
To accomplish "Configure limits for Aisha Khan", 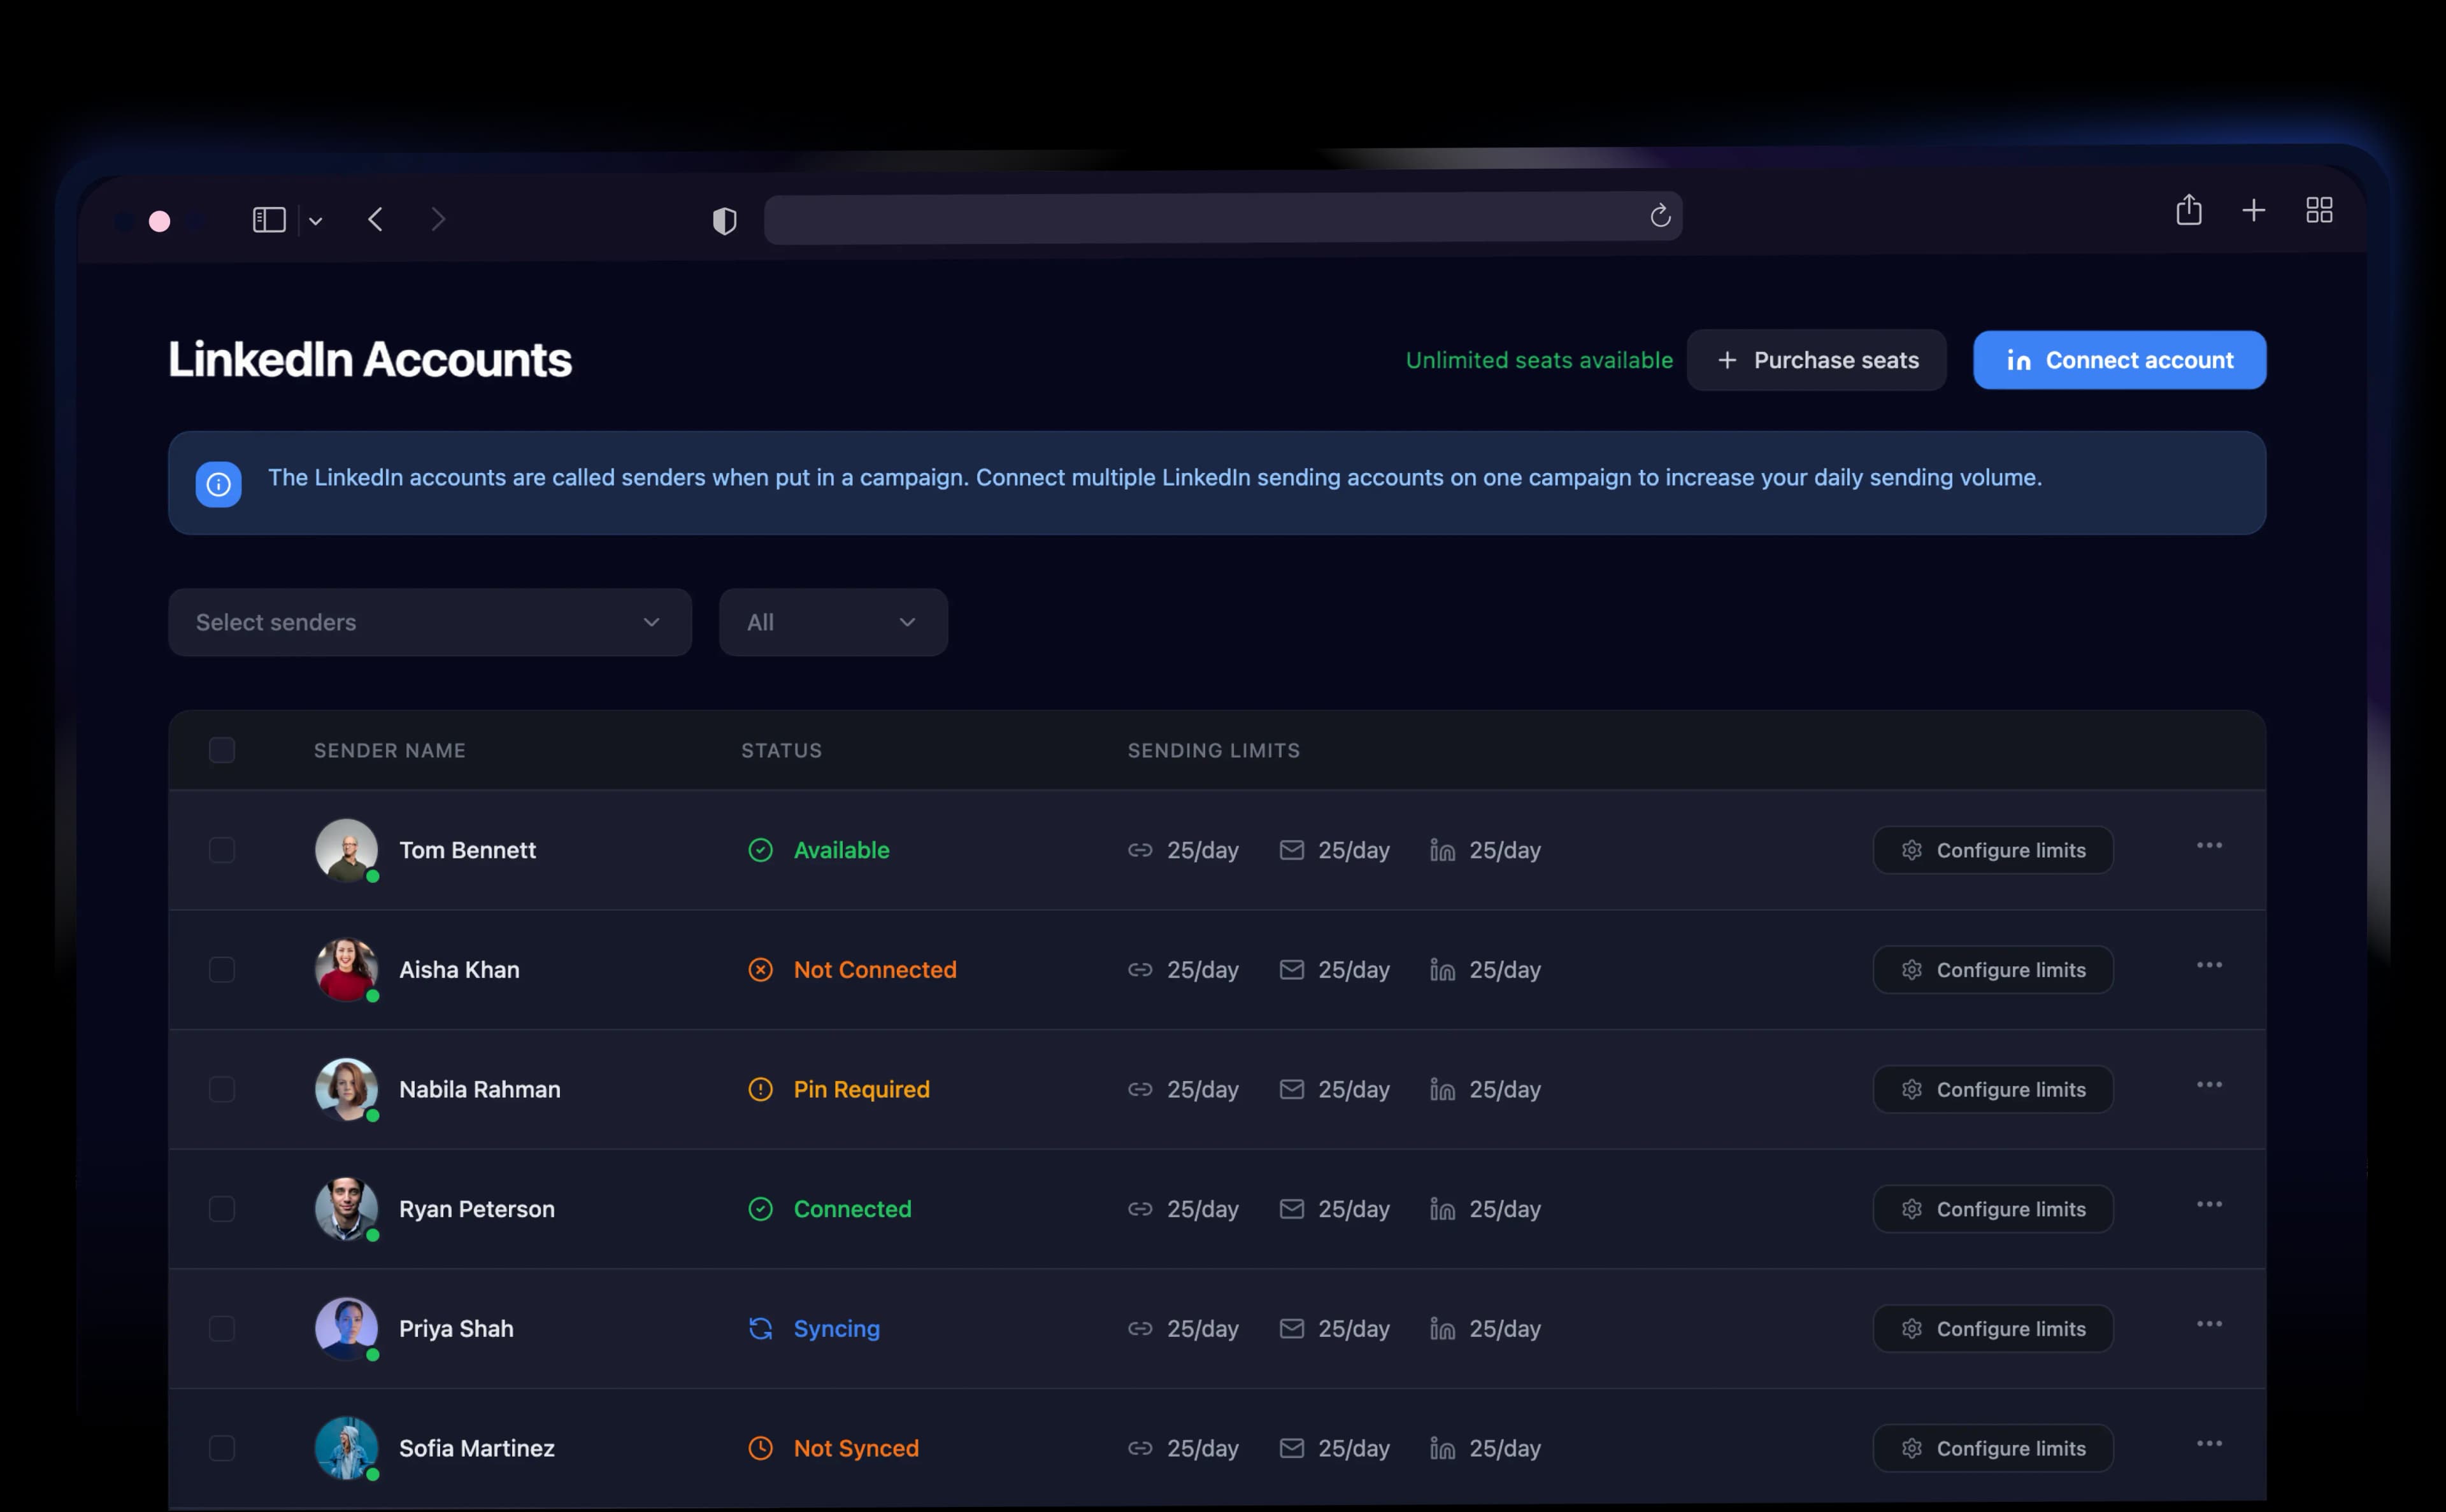I will point(1993,970).
